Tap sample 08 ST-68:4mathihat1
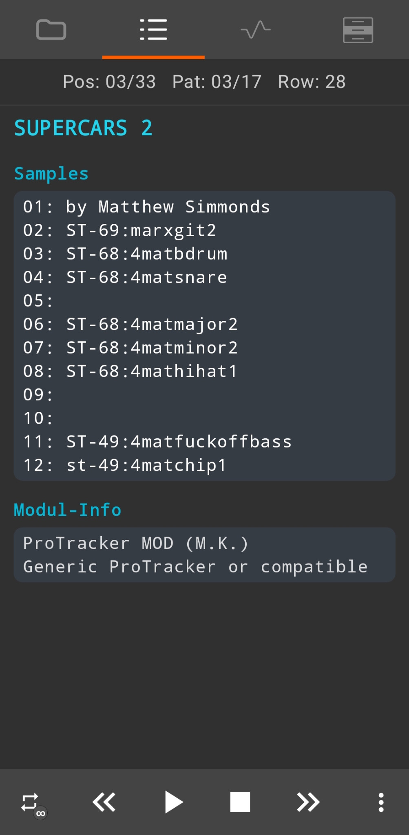 click(x=151, y=371)
